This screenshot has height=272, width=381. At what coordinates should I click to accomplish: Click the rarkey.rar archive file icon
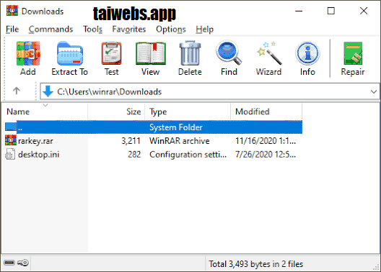point(11,140)
